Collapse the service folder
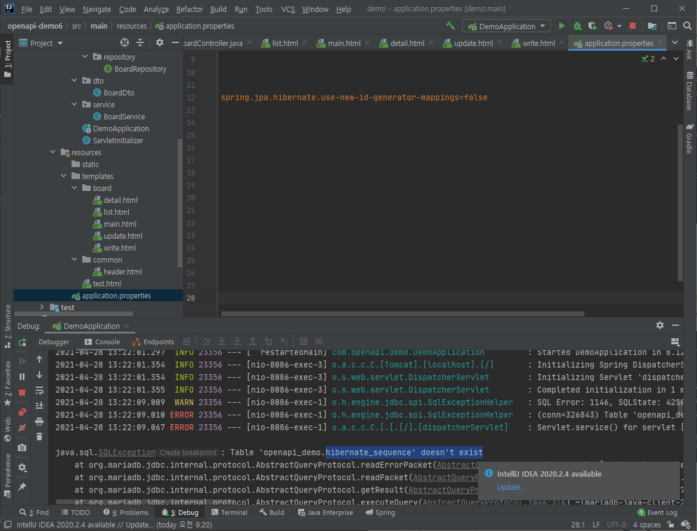The image size is (697, 531). (75, 104)
